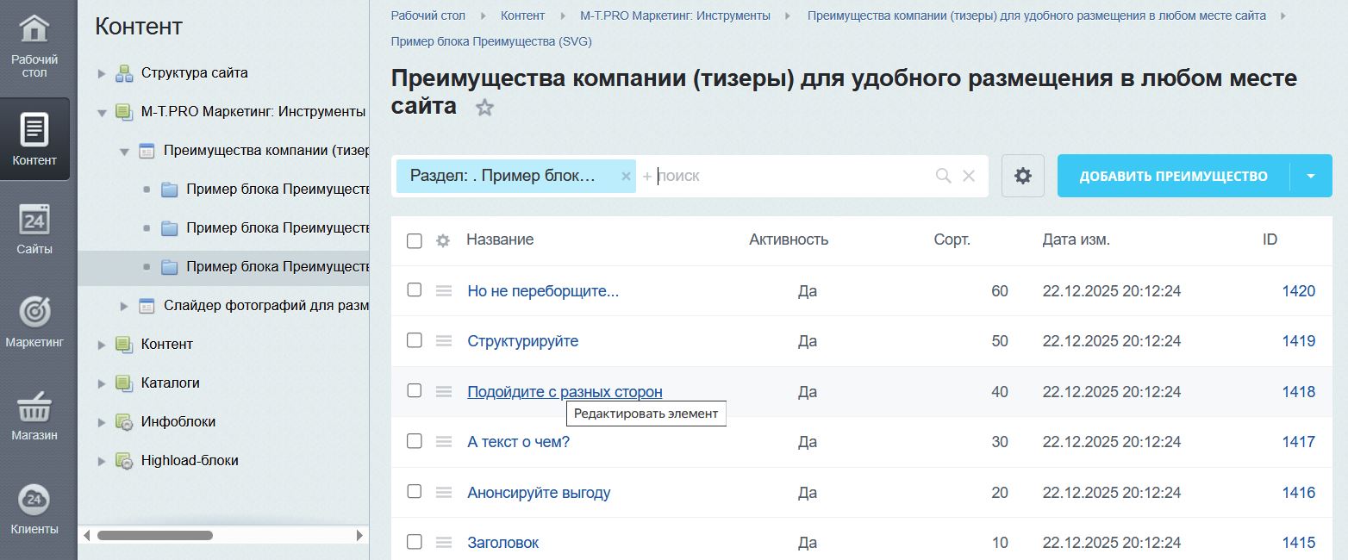Check the row checkbox for Структурируйте
Screen dimensions: 1348x560
[x=415, y=341]
